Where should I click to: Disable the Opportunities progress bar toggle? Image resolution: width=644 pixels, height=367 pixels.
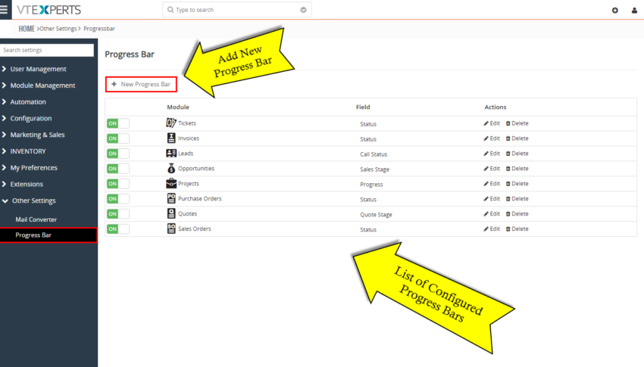point(118,169)
